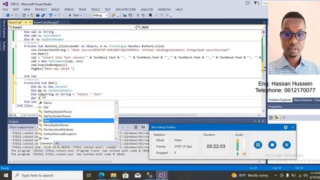Open the DEBUG menu

click(x=69, y=9)
